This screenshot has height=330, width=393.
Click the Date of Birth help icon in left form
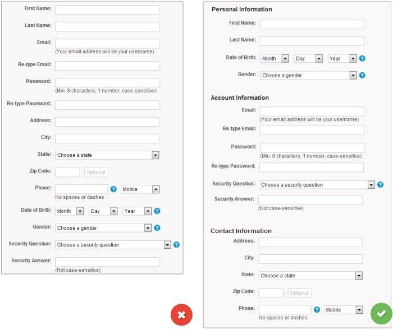coord(157,211)
